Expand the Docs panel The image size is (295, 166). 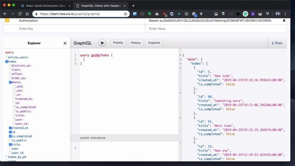point(277,43)
